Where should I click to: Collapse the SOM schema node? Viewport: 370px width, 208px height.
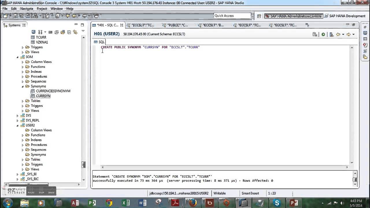pyautogui.click(x=17, y=57)
